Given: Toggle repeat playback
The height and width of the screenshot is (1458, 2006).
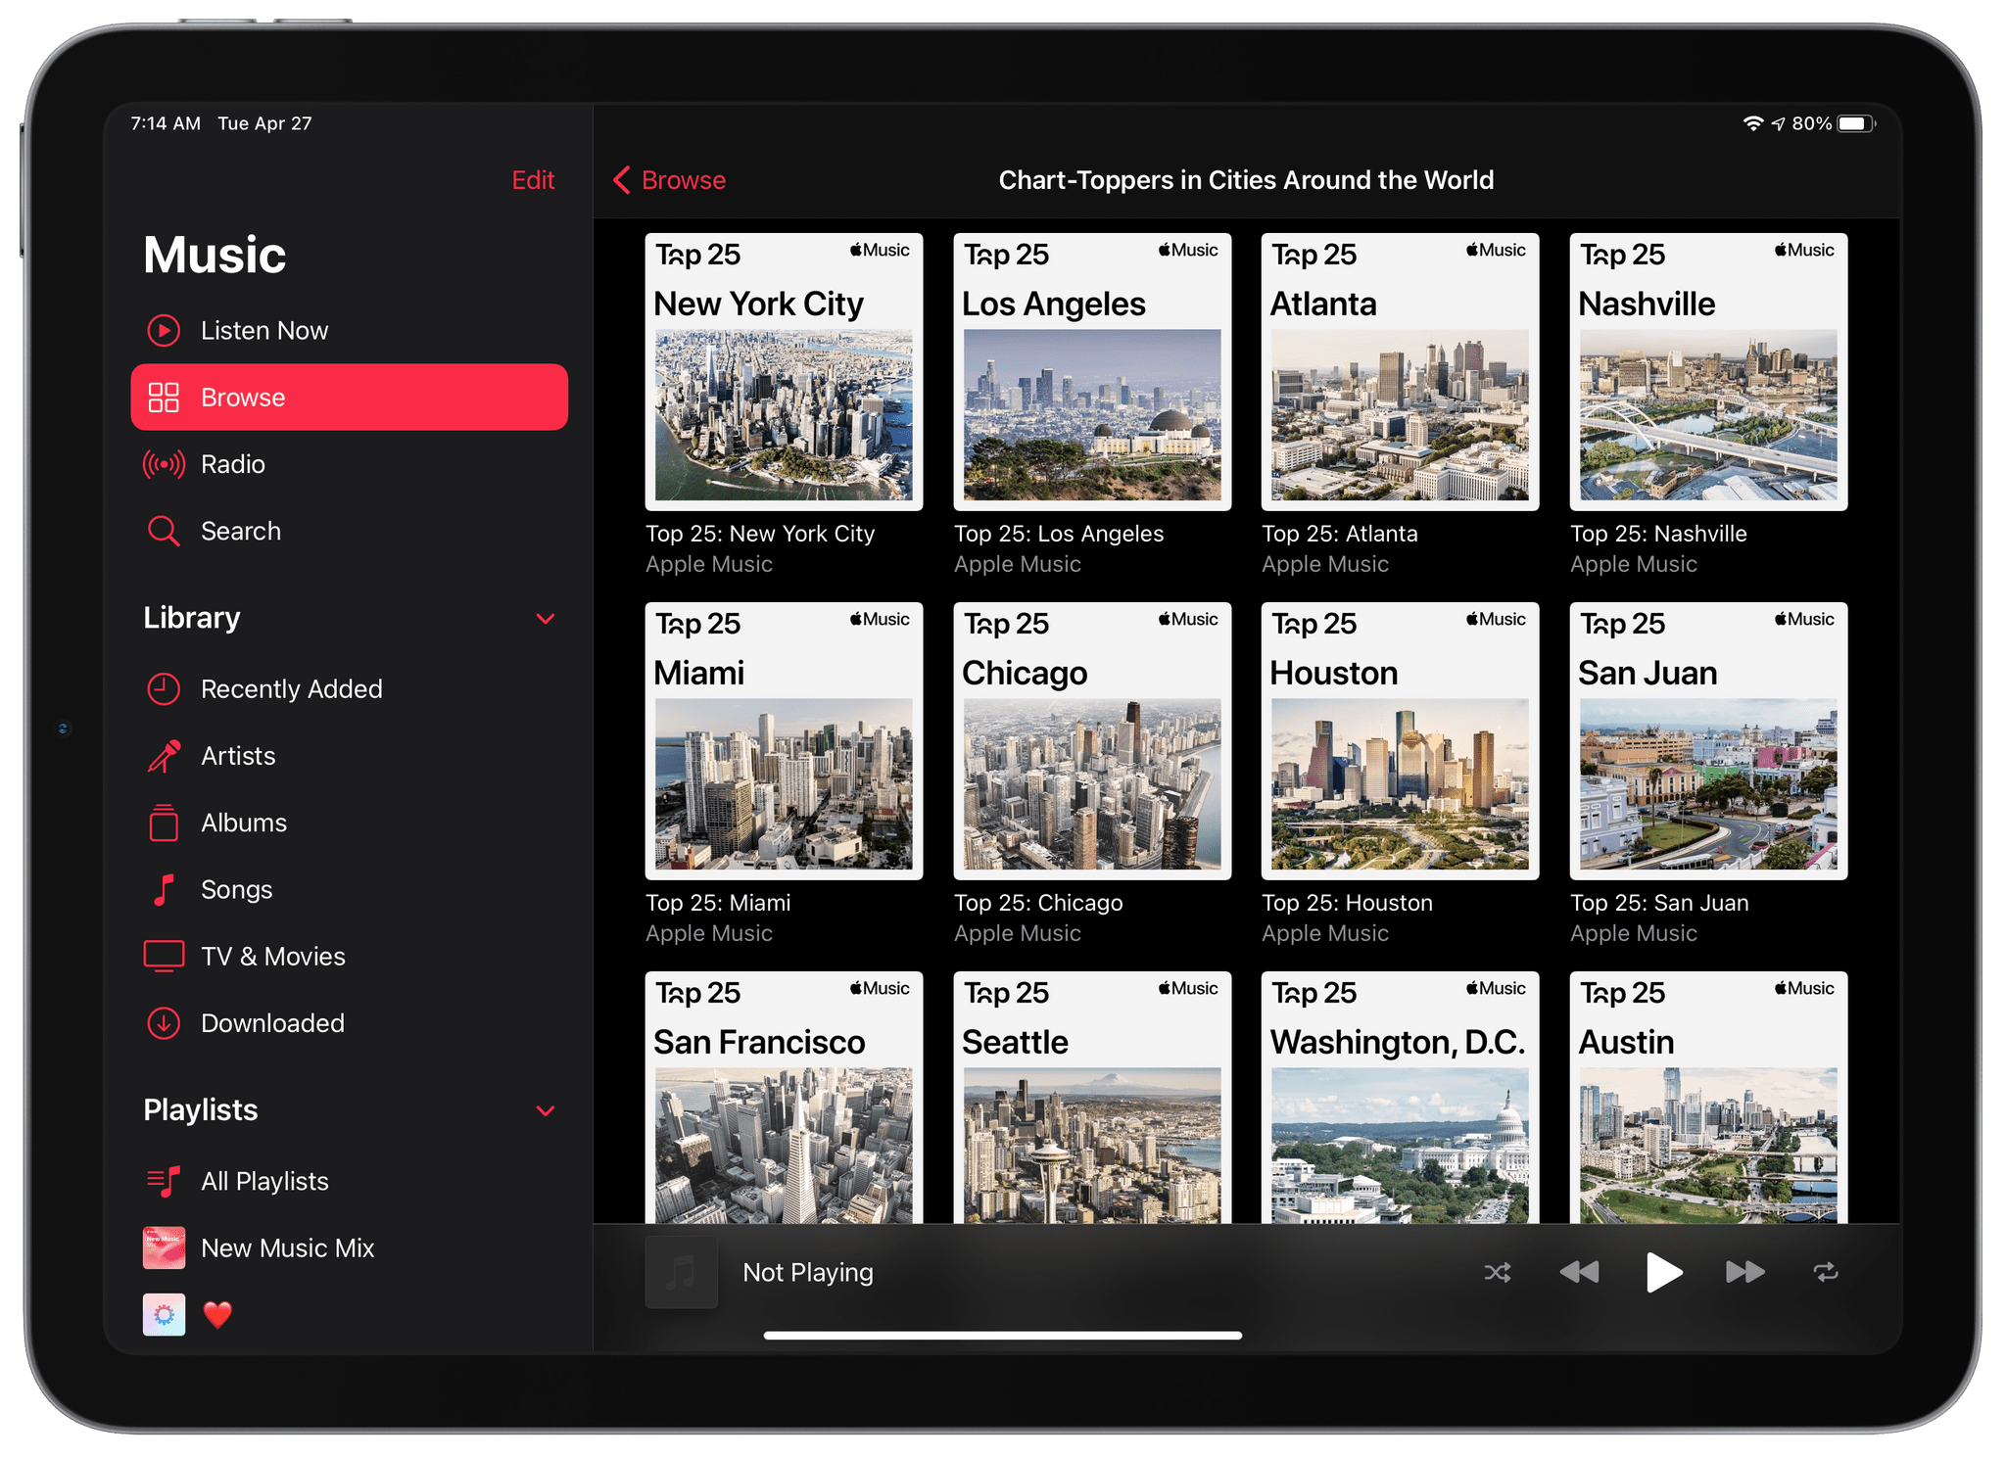Looking at the screenshot, I should (x=1826, y=1272).
